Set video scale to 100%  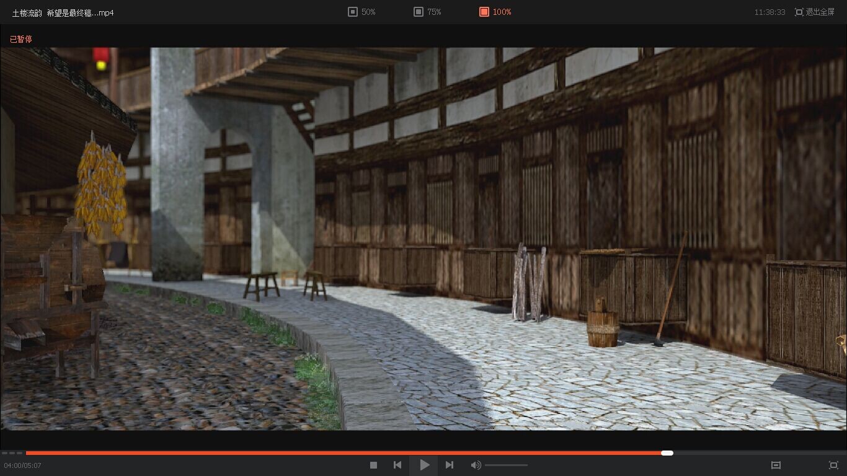tap(495, 12)
